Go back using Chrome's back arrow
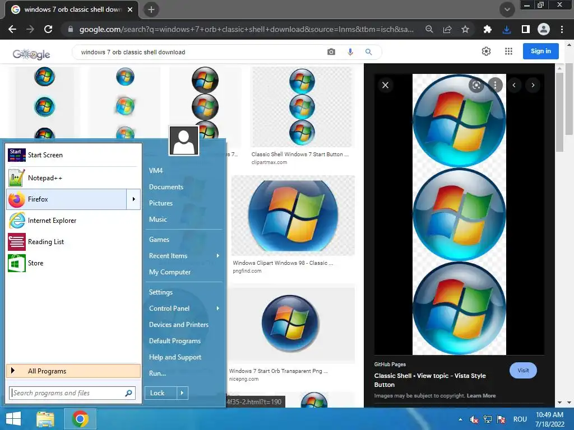 click(x=12, y=29)
